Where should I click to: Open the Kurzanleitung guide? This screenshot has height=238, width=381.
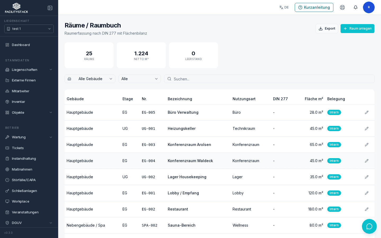(314, 7)
